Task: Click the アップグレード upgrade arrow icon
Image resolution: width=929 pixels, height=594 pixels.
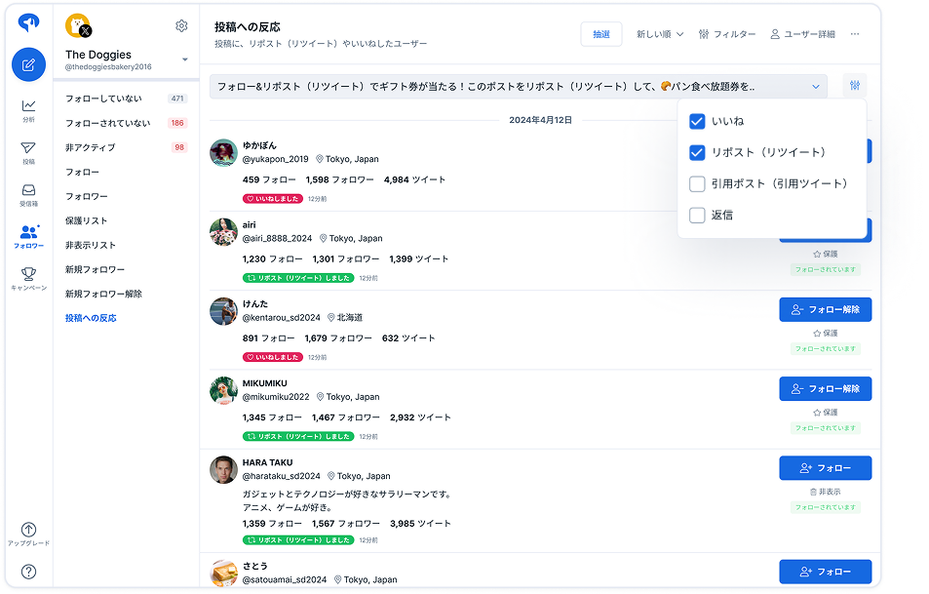Action: coord(28,530)
